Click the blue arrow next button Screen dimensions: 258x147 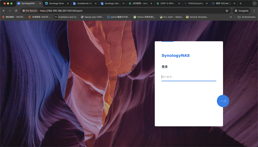pos(223,101)
